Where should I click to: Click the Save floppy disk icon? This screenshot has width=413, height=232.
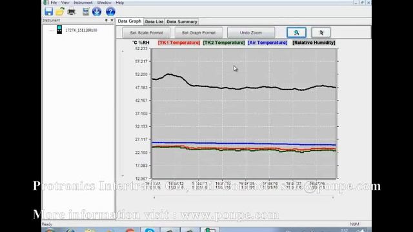point(49,12)
